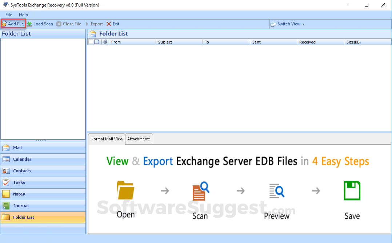Open the Switch View dropdown

click(x=288, y=24)
